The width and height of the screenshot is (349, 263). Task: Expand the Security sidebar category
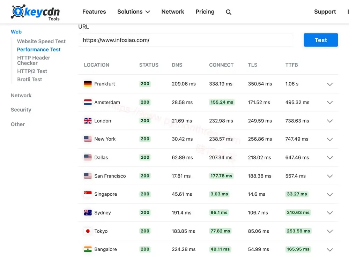21,110
